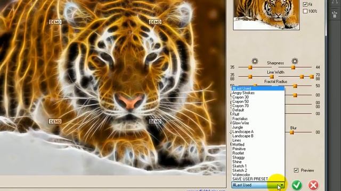Viewport: 341px width, 191px height.
Task: Select the Default preset
Action: click(x=258, y=110)
